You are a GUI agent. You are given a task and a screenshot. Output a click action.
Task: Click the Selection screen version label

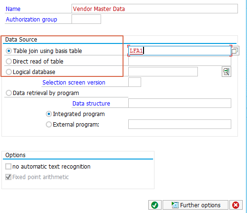[x=74, y=83]
